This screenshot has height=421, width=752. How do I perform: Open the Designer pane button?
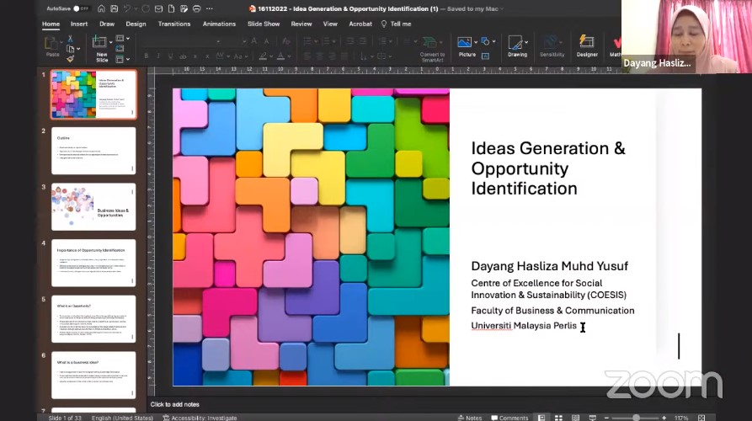(587, 46)
